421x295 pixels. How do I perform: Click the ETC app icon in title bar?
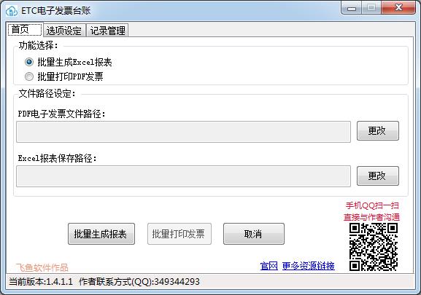tap(11, 11)
